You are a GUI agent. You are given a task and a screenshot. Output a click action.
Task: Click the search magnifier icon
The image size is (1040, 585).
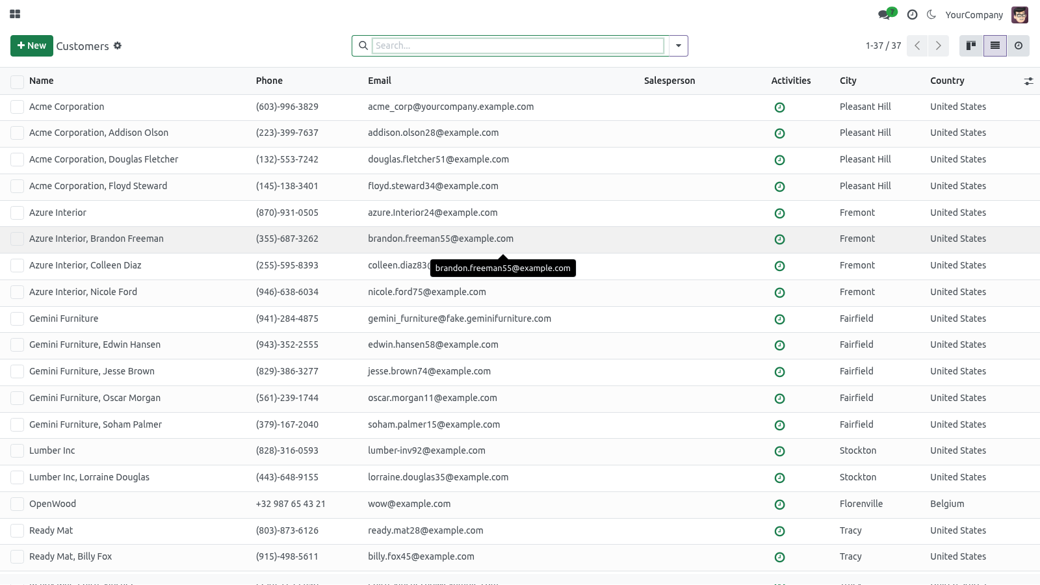363,45
